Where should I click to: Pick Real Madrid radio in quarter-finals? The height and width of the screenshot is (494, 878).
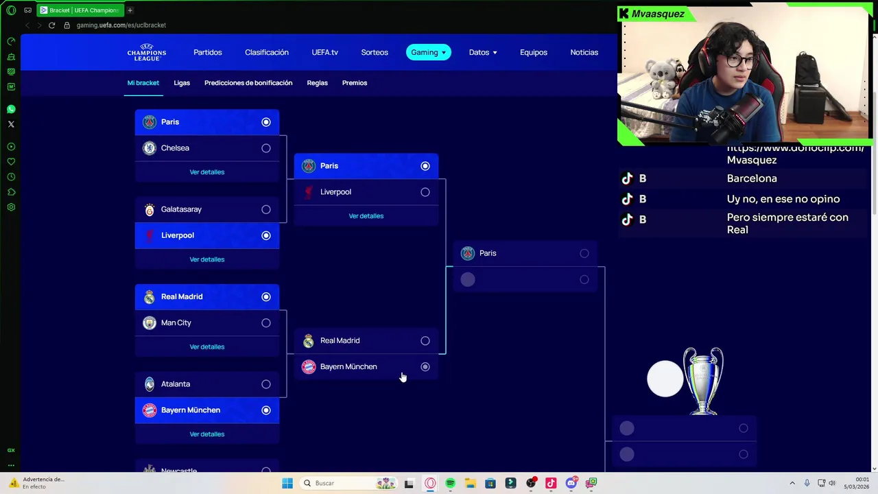click(425, 341)
